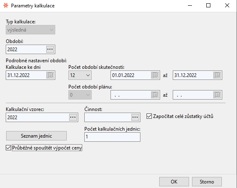Expand Počet období plánu dropdown
Viewport: 237px width, 188px height.
(80, 95)
